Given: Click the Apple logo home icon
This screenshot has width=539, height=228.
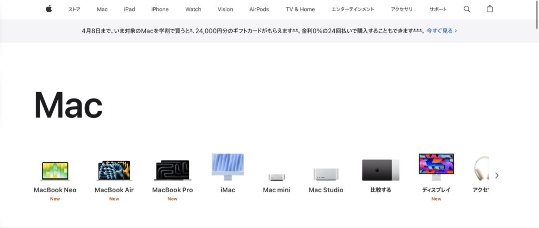Looking at the screenshot, I should 49,9.
